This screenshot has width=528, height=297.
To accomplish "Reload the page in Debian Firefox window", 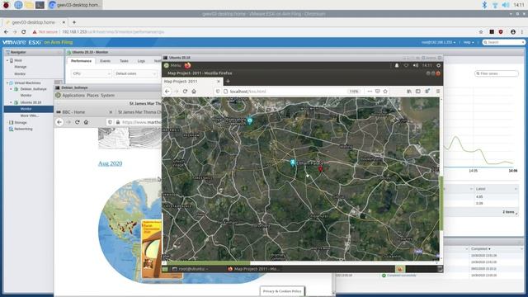I will pyautogui.click(x=77, y=122).
